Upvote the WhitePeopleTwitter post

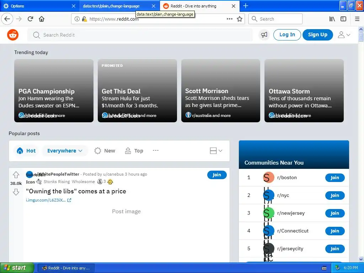click(x=16, y=175)
